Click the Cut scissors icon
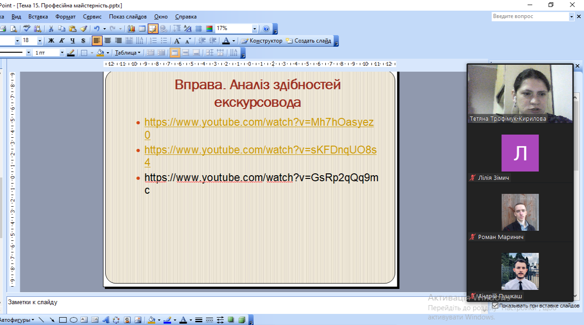Viewport: 584px width, 325px height. 51,29
